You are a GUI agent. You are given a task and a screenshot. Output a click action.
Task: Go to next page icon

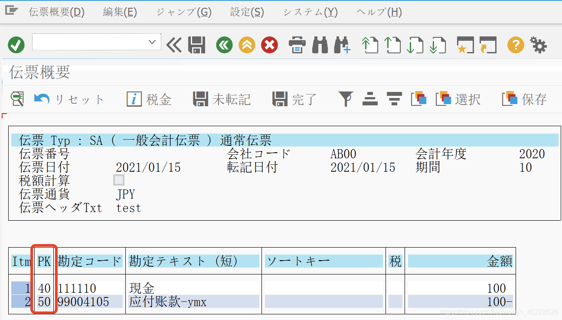click(x=415, y=45)
